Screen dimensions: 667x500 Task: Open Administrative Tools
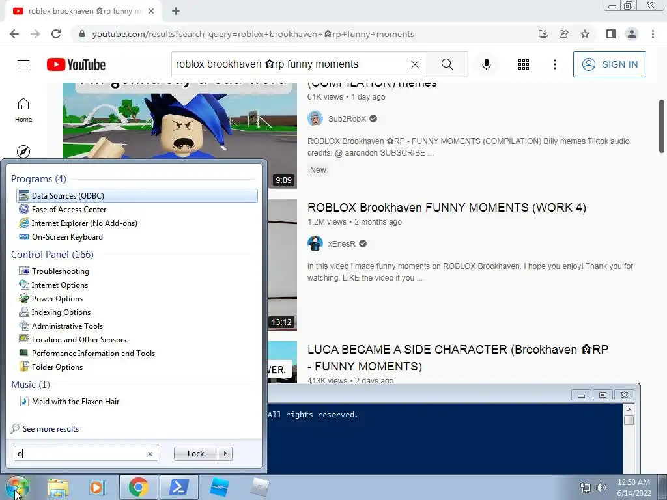click(x=137, y=326)
